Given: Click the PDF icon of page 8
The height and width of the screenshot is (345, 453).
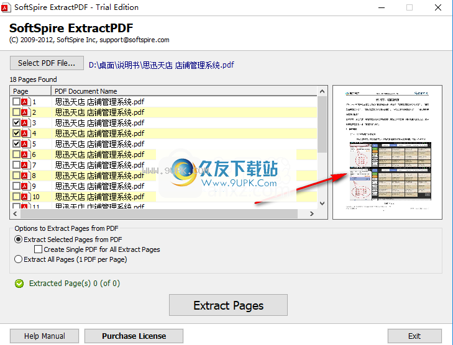Looking at the screenshot, I should click(25, 176).
